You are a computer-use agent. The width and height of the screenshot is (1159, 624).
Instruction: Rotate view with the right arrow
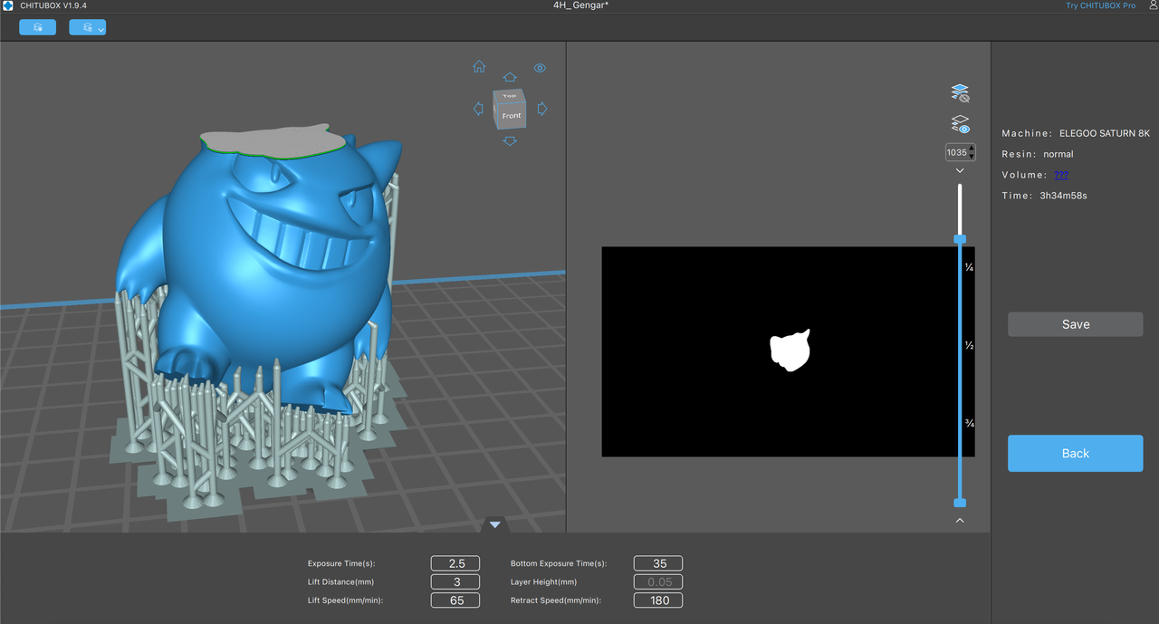tap(542, 109)
